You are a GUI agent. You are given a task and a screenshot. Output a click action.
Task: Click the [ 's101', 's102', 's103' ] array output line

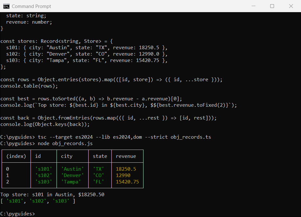coord(38,201)
